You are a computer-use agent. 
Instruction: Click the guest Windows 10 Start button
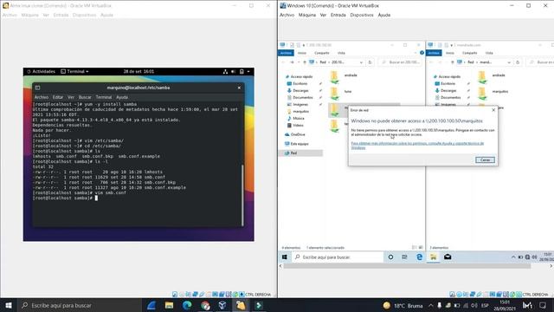click(285, 257)
